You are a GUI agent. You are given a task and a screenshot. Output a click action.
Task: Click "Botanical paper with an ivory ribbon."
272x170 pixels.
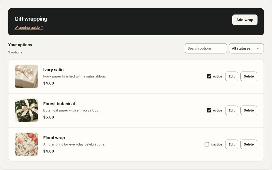[x=72, y=110]
